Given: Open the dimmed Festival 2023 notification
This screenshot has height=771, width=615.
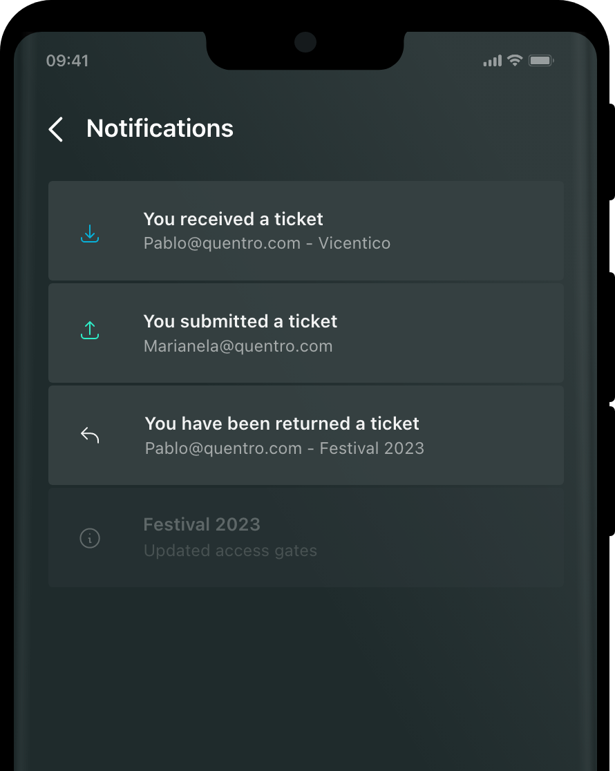Looking at the screenshot, I should pyautogui.click(x=306, y=537).
